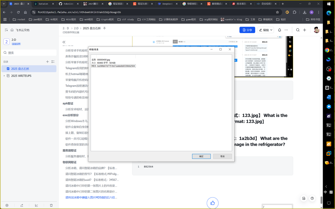Open outline item 请找智能冰箱的uuid
335x209 pixels.
[x=92, y=180]
